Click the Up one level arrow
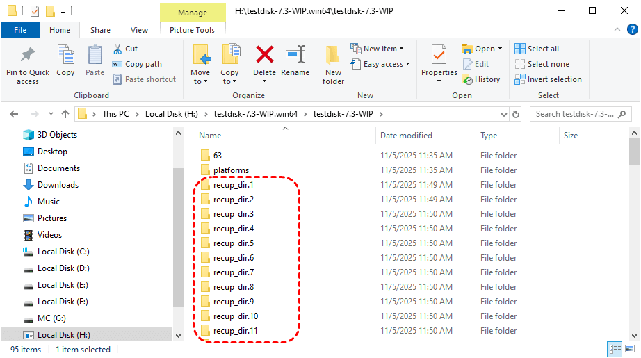 tap(65, 114)
